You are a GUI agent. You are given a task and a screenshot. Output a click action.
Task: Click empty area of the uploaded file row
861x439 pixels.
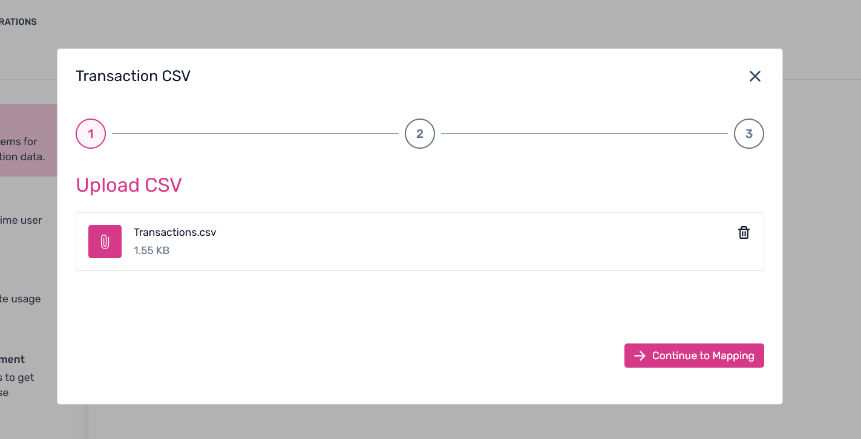pos(454,242)
